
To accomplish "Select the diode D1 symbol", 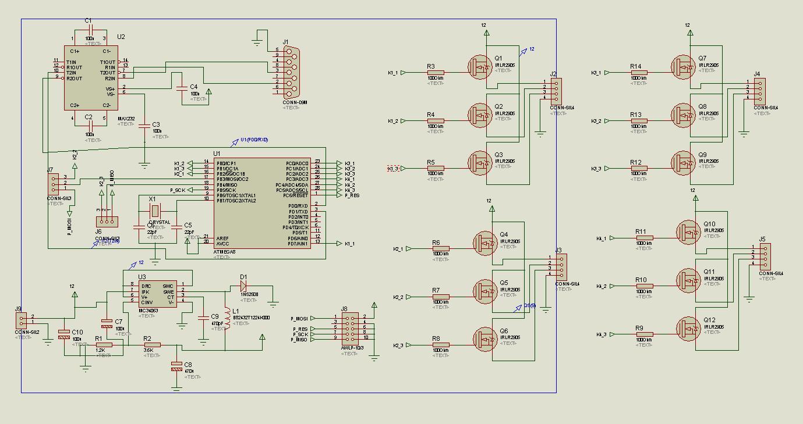I will click(243, 286).
